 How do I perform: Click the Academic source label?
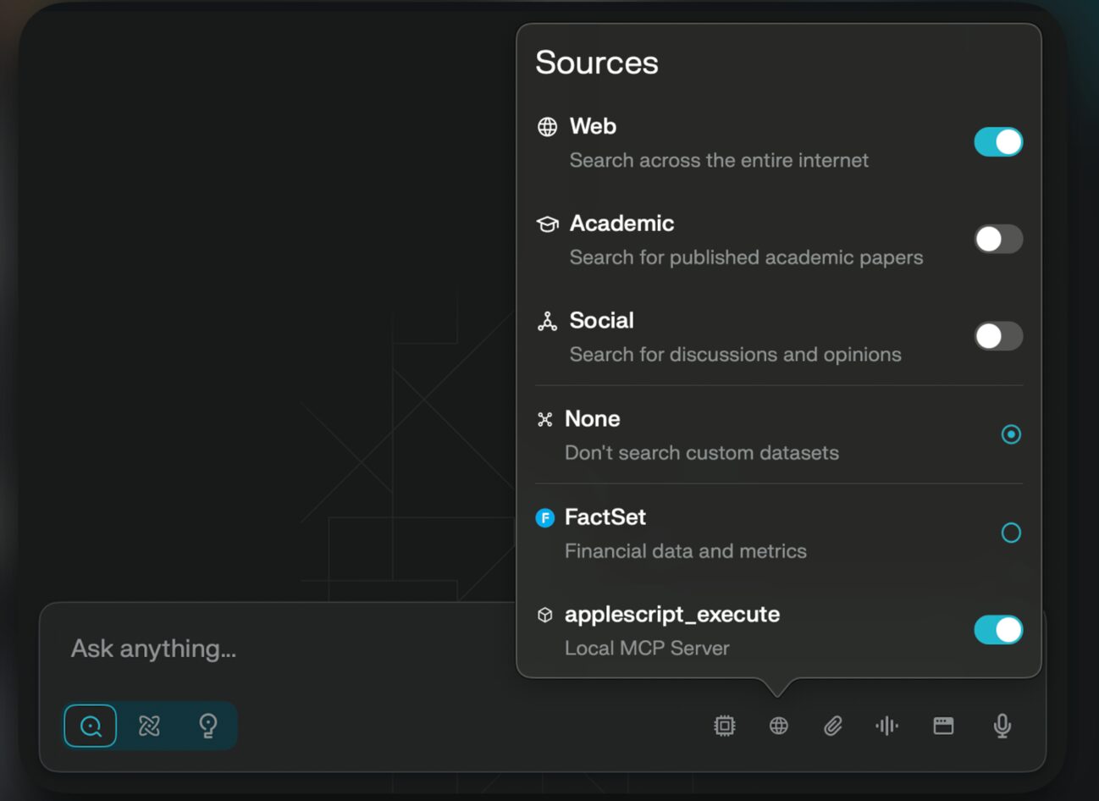(621, 224)
